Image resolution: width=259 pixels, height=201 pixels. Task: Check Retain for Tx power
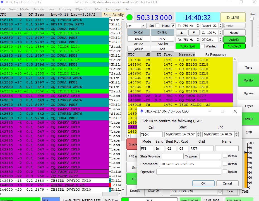coord(225,156)
